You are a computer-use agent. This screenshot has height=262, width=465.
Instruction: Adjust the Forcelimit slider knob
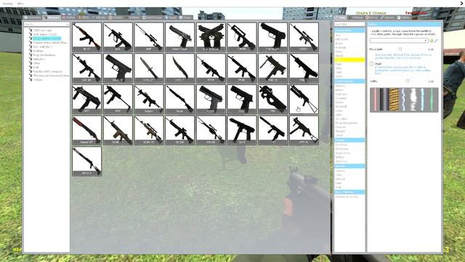400,49
